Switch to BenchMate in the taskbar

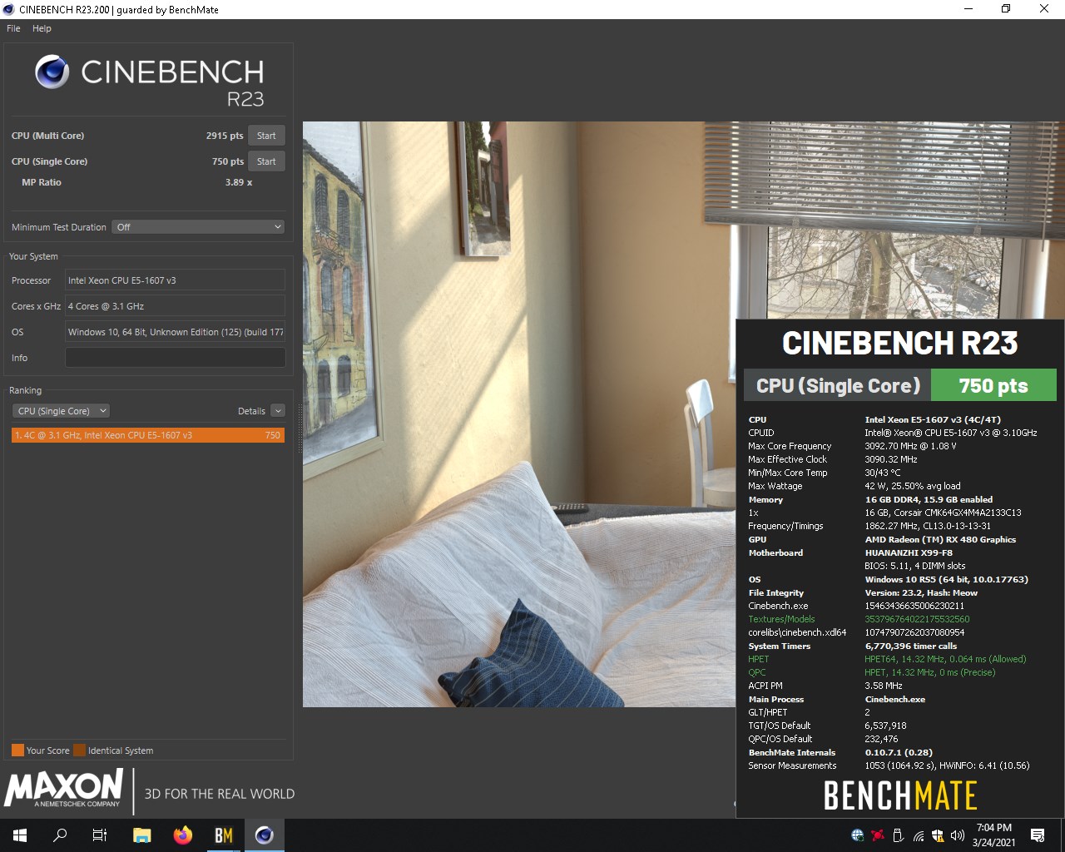pos(224,835)
